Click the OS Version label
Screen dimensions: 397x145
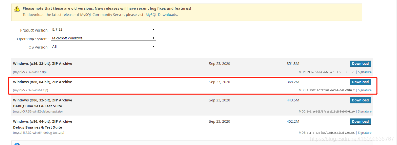(39, 47)
